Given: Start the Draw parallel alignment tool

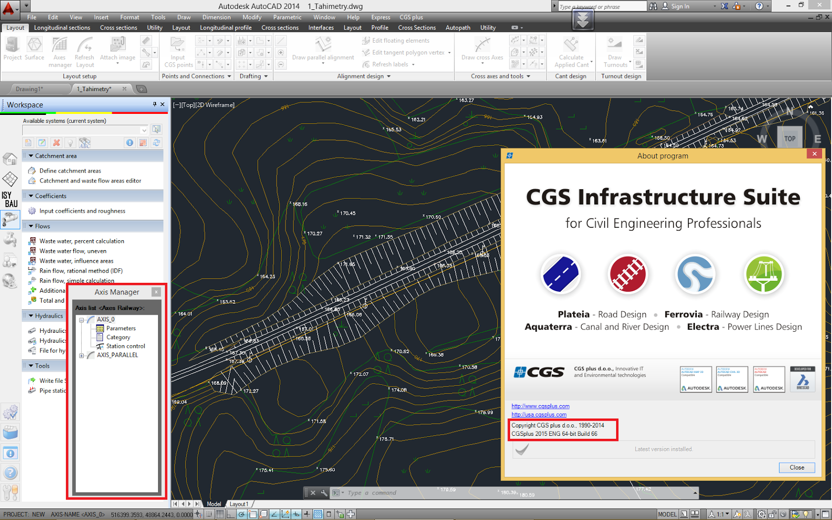Looking at the screenshot, I should point(323,49).
